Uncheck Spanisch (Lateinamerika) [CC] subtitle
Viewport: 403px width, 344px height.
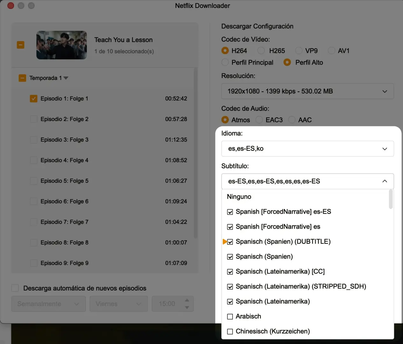[230, 272]
